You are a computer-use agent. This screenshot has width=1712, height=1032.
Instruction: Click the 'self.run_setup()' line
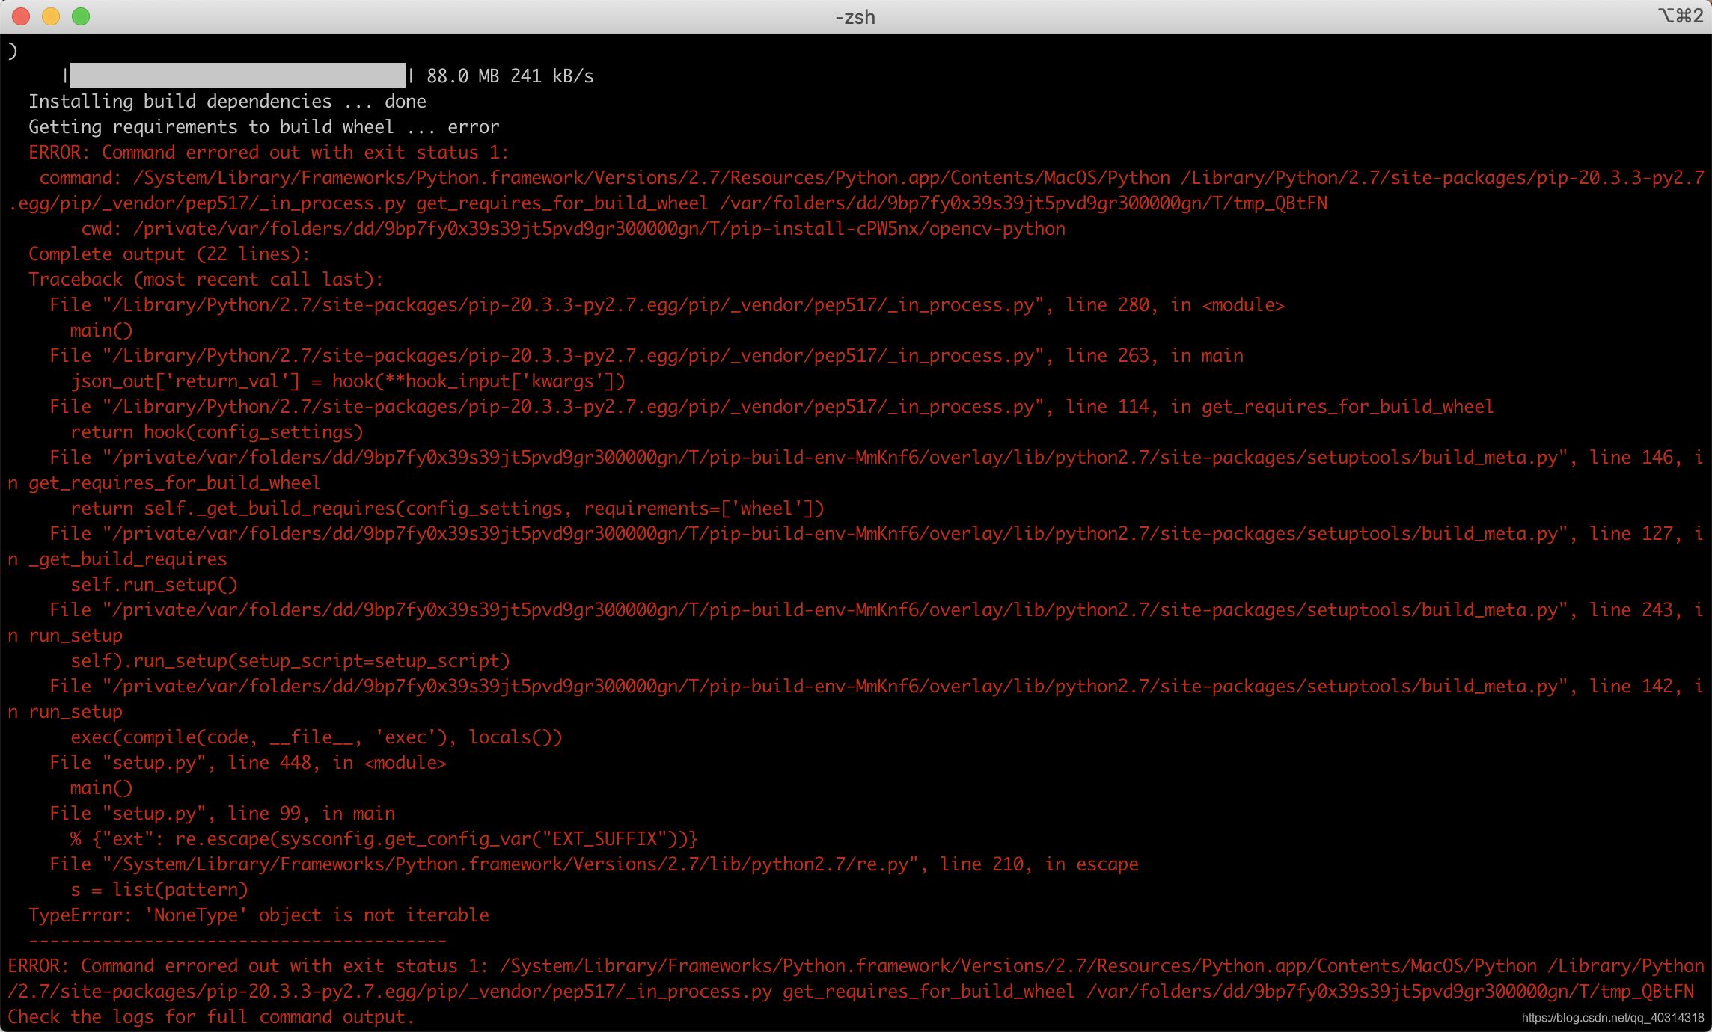pyautogui.click(x=154, y=585)
